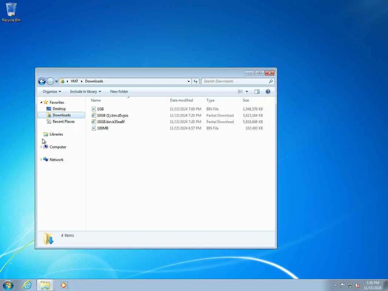This screenshot has width=388, height=291.
Task: Expand the Computer node in the navigation pane
Action: [41, 147]
